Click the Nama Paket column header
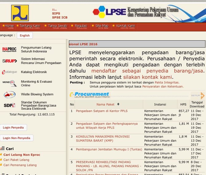Screen dimensions: 206x175 click(105, 105)
